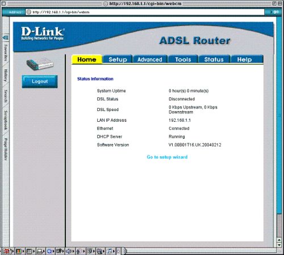This screenshot has height=255, width=284.
Task: Open the speaker volume control strip module
Action: coord(70,251)
